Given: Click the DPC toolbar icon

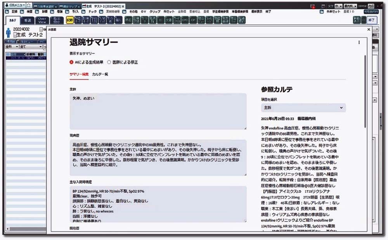Looking at the screenshot, I should click(x=185, y=20).
